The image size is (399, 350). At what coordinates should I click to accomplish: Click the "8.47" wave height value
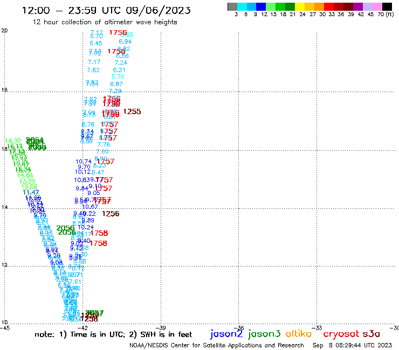click(98, 172)
